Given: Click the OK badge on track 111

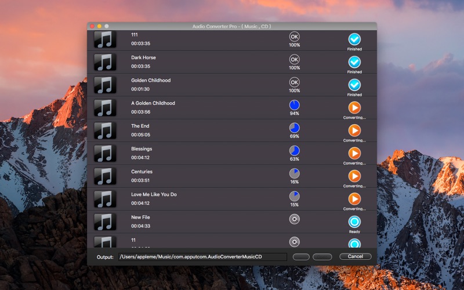Looking at the screenshot, I should pos(294,37).
